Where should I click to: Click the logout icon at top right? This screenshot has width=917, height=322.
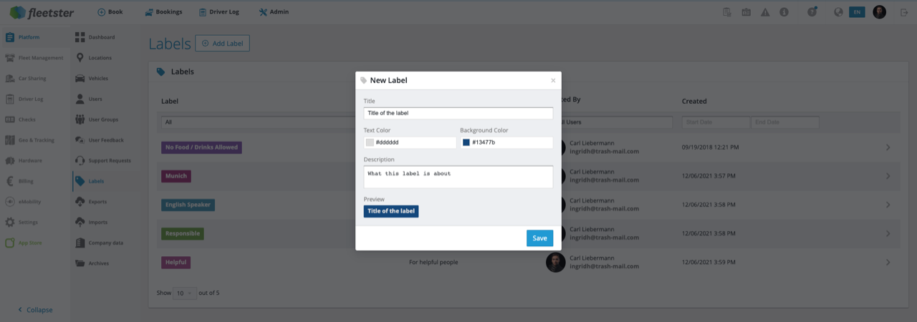tap(903, 12)
